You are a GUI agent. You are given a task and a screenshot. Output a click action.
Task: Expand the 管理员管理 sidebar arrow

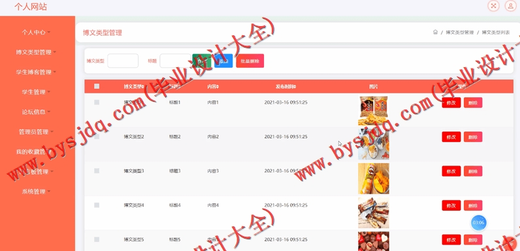52,132
